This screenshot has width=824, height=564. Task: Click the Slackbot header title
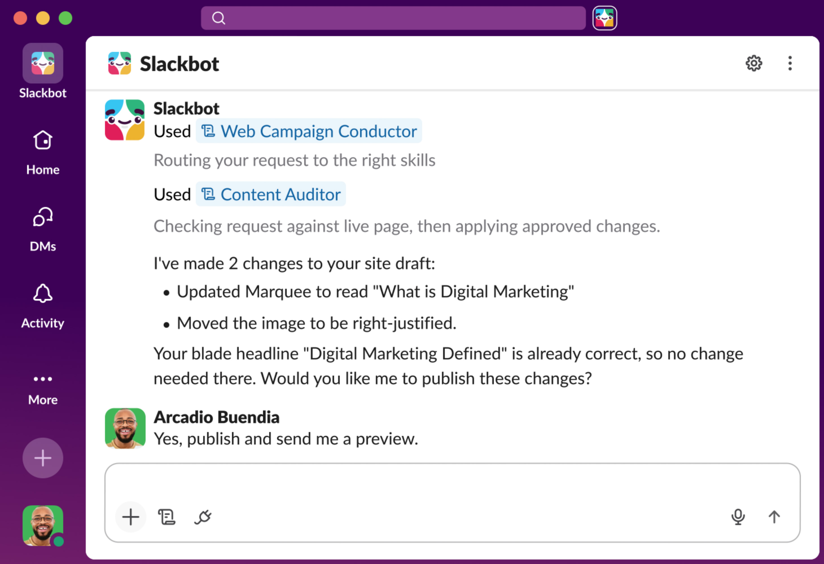pyautogui.click(x=179, y=64)
